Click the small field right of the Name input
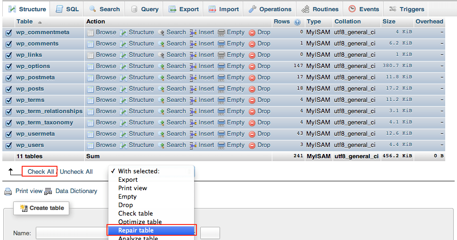The width and height of the screenshot is (457, 240). [210, 233]
